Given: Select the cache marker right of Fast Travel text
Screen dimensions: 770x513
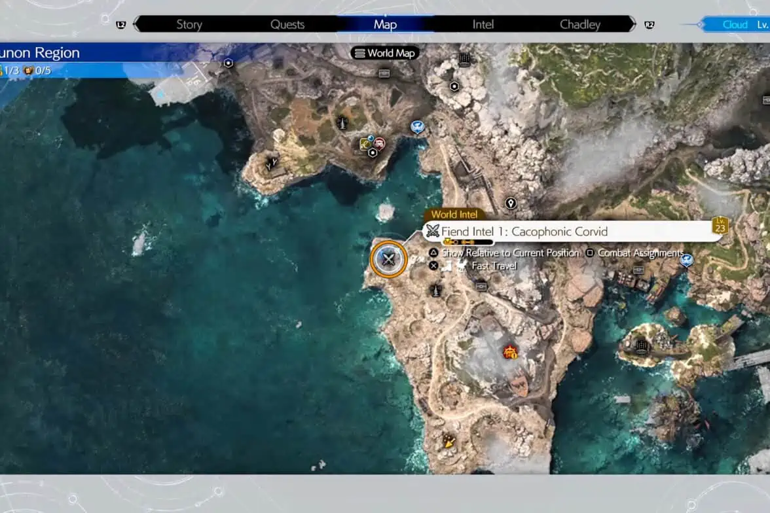Looking at the screenshot, I should click(481, 286).
